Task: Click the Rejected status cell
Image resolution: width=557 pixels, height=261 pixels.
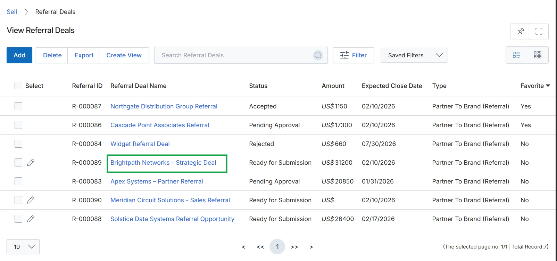Action: (x=261, y=144)
